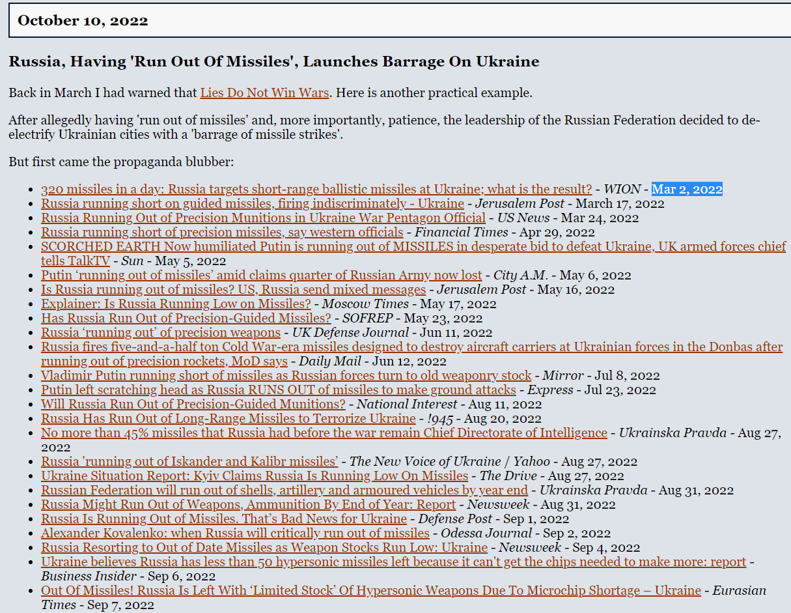Click the 'October 10, 2022' date header
Image resolution: width=791 pixels, height=613 pixels.
coord(83,20)
